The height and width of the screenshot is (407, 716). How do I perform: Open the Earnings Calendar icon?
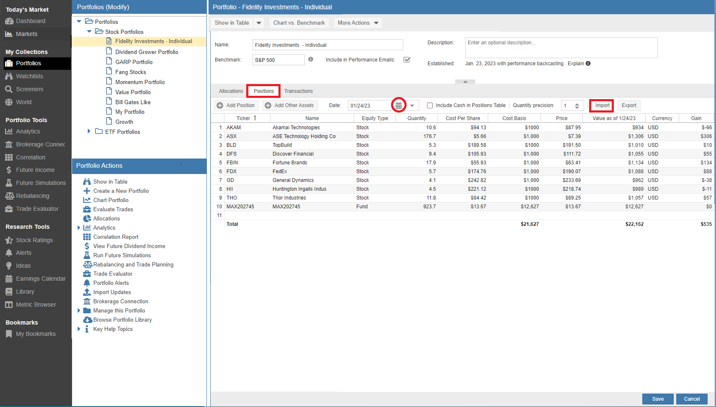[9, 279]
